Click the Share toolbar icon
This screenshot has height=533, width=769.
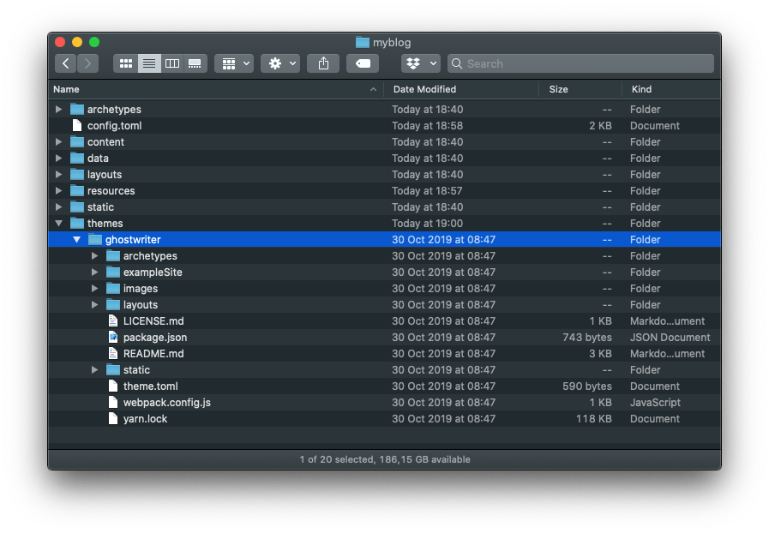323,63
